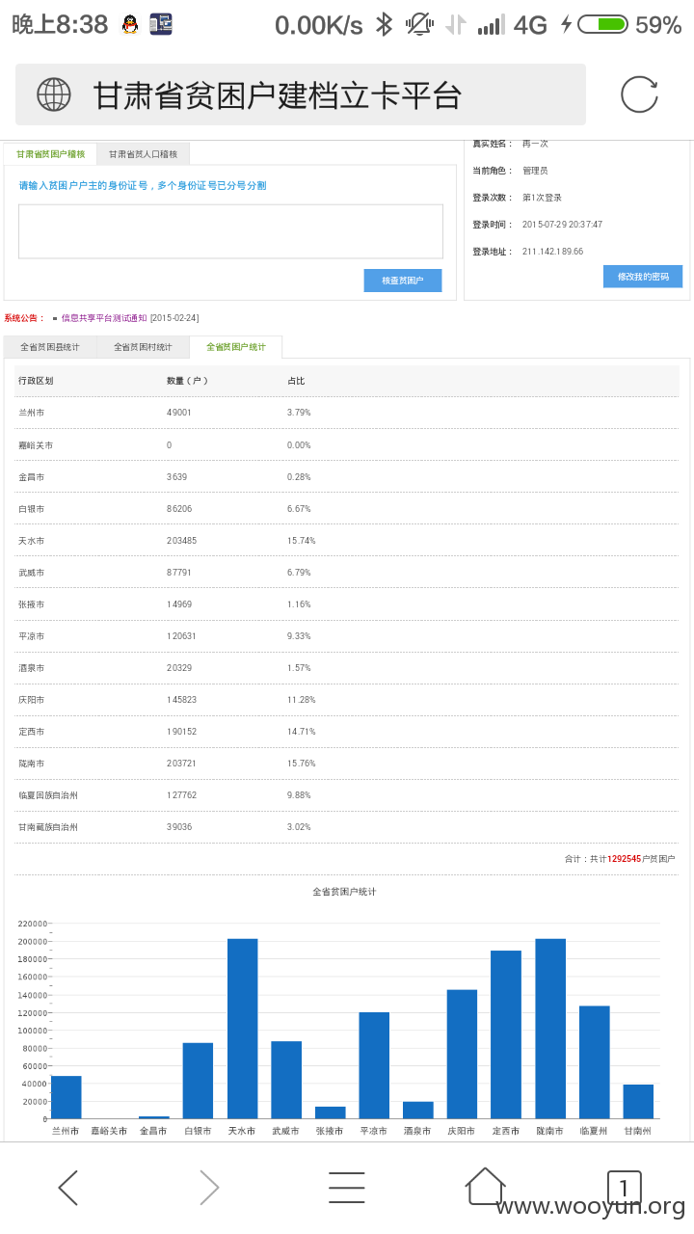694x1234 pixels.
Task: Open the tab switcher showing 1
Action: [624, 1187]
